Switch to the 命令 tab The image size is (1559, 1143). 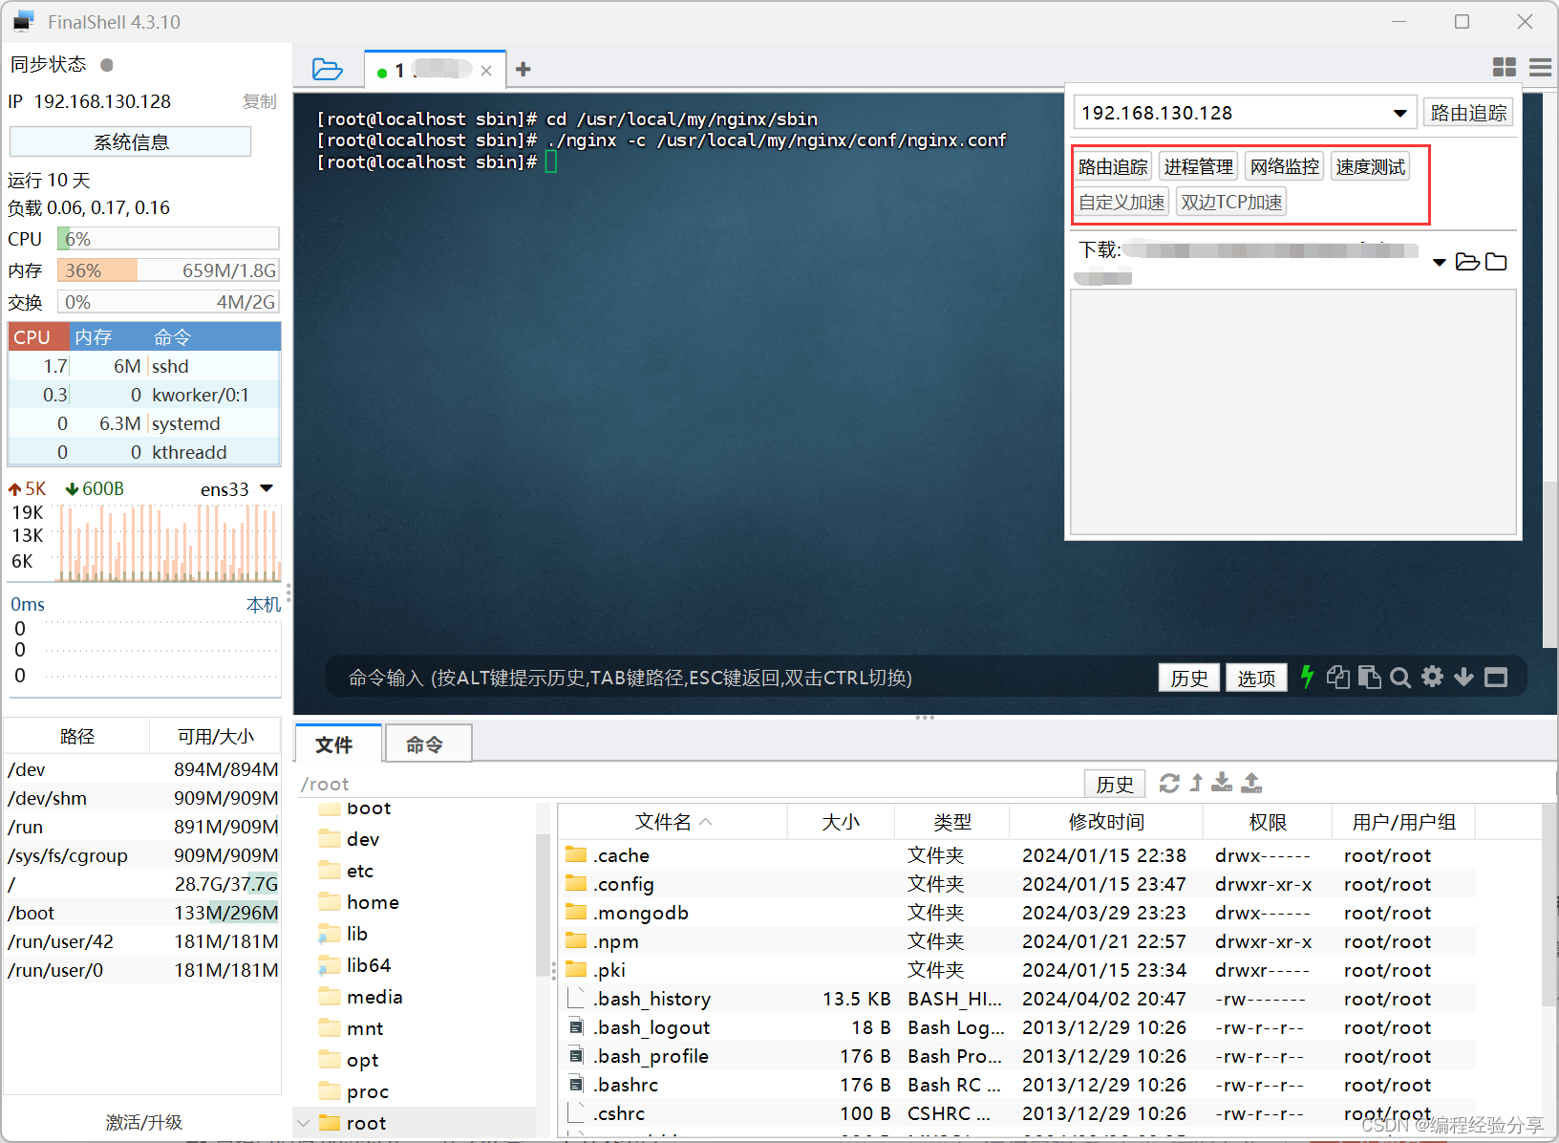(x=425, y=744)
